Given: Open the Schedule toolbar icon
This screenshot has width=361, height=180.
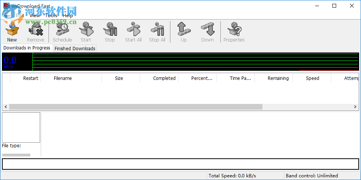Looking at the screenshot, I should click(x=62, y=32).
